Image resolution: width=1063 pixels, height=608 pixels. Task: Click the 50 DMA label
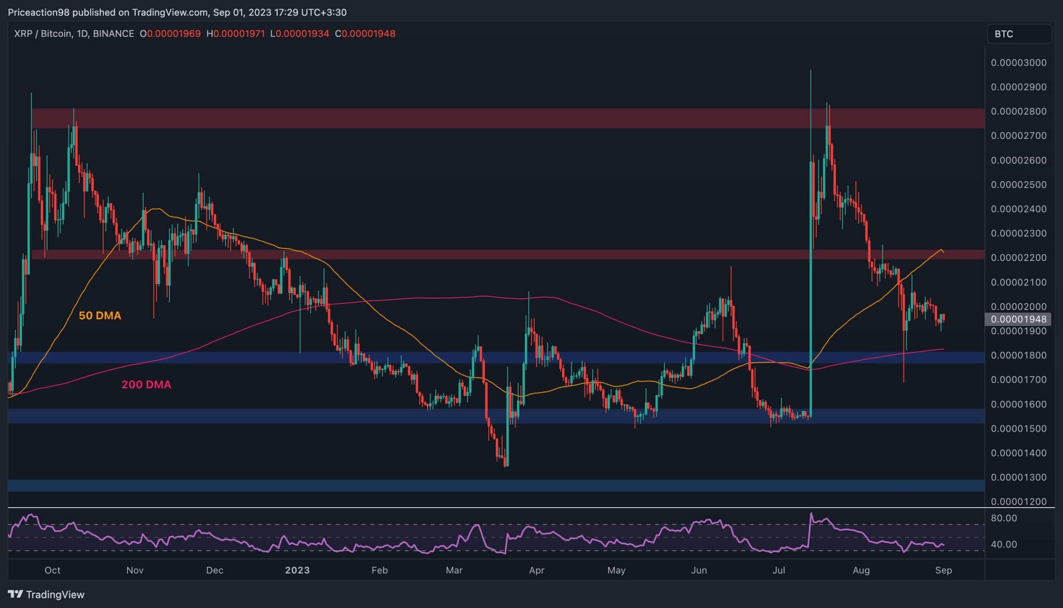pyautogui.click(x=100, y=316)
